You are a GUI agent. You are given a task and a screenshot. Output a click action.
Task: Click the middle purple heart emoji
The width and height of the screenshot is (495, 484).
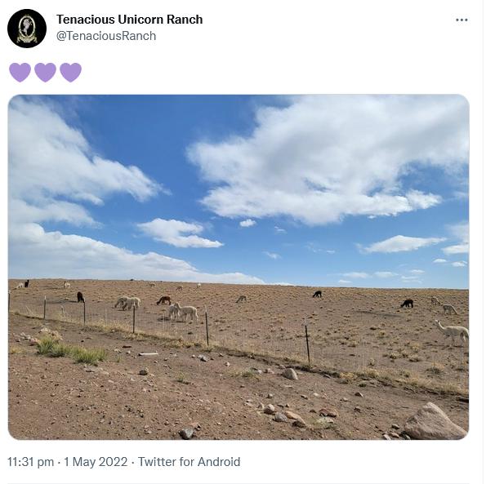point(45,73)
